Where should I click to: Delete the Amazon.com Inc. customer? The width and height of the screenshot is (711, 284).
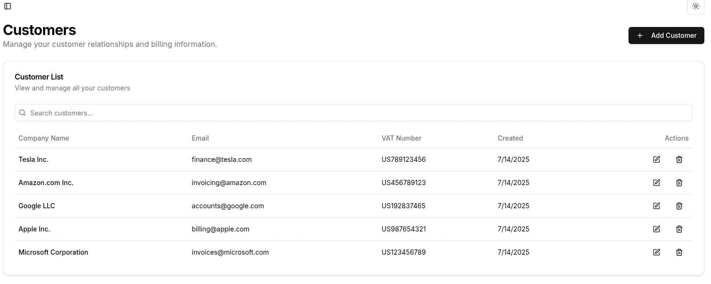(x=679, y=182)
